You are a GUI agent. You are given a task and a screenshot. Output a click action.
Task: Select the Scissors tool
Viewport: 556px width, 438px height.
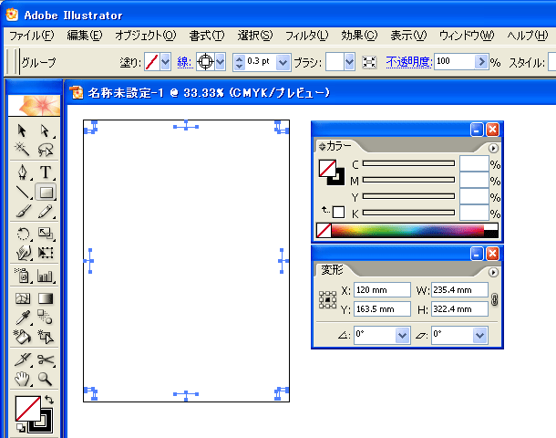(46, 360)
